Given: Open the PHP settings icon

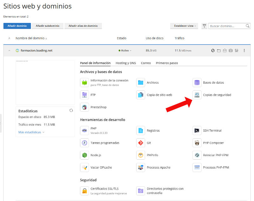Looking at the screenshot, I should 84,130.
